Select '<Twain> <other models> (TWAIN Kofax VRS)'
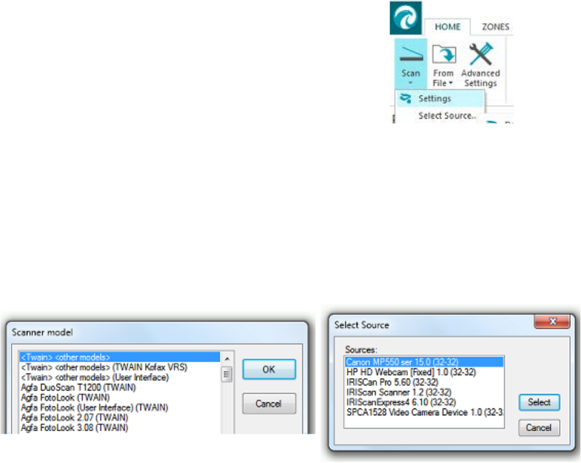This screenshot has width=581, height=463. click(120, 368)
